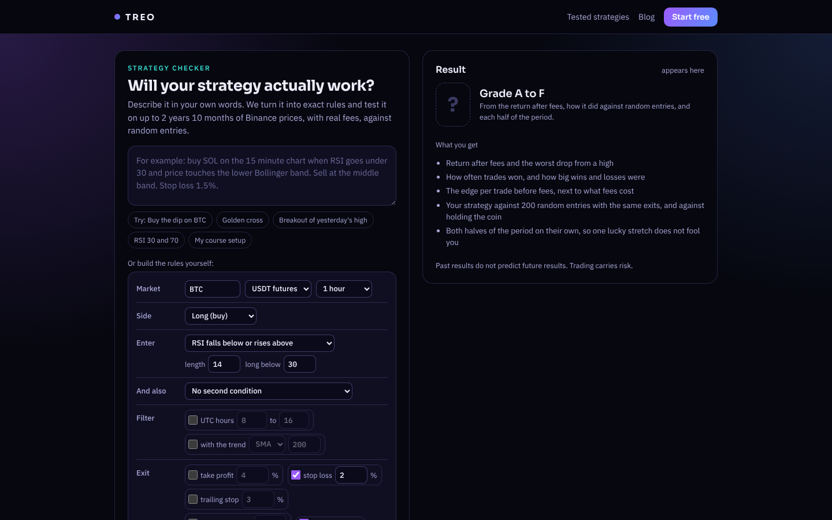832x520 pixels.
Task: Click the trailing stop percent field
Action: [258, 499]
